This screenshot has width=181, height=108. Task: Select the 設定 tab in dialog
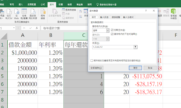tap(94, 17)
